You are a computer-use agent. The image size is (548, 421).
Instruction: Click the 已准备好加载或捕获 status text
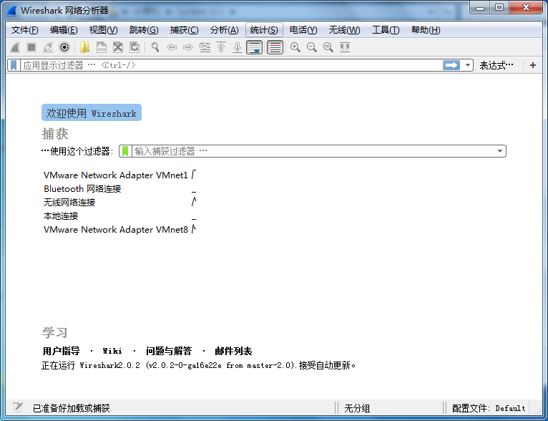[72, 408]
